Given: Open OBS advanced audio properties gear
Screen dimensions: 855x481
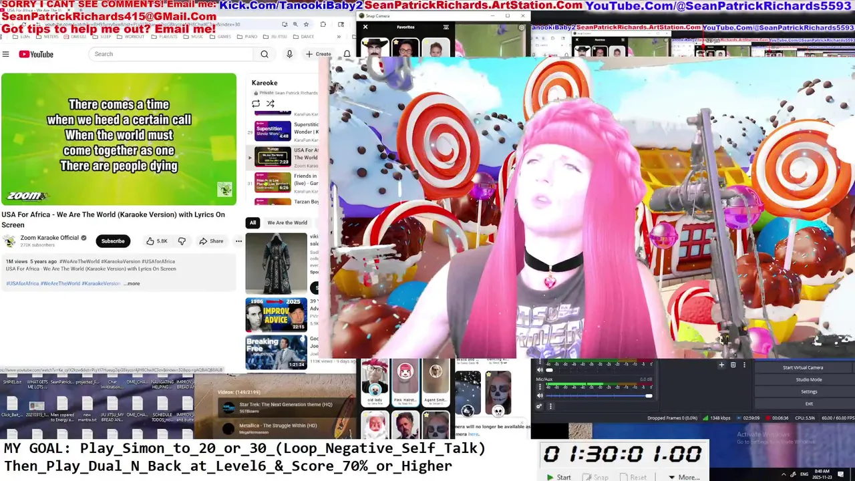Looking at the screenshot, I should click(x=540, y=406).
